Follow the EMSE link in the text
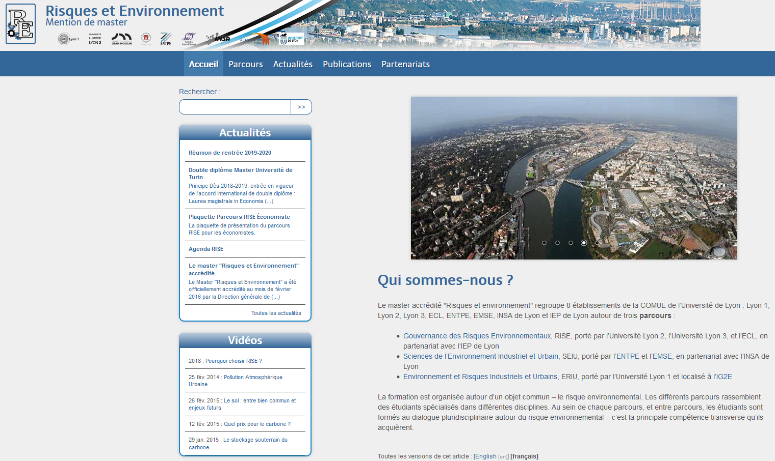 click(662, 356)
